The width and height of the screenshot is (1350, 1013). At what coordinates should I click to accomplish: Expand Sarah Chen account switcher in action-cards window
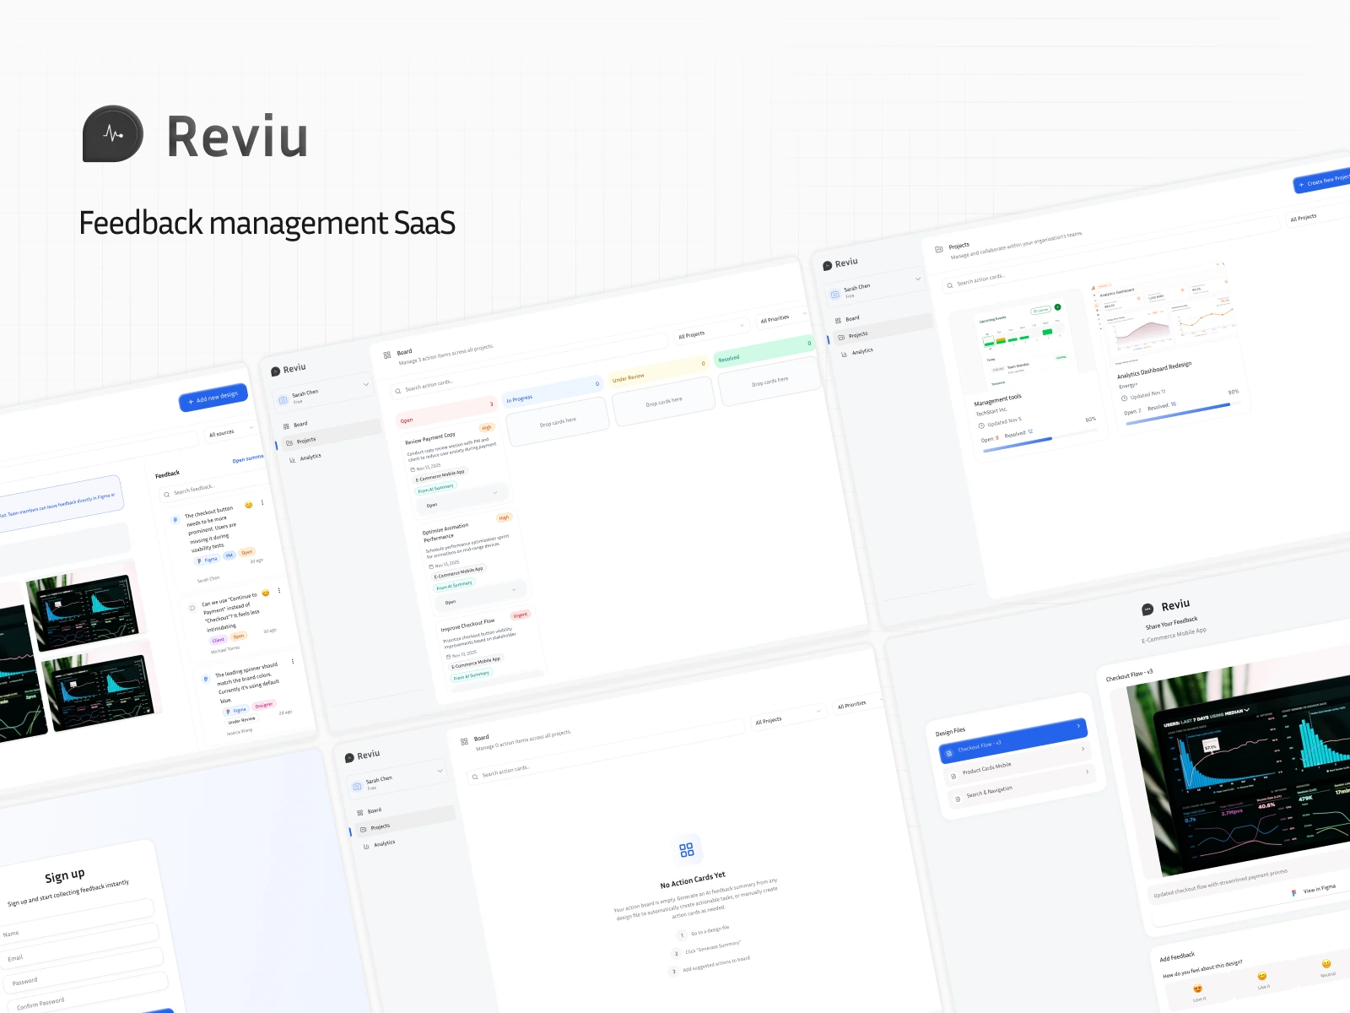[x=366, y=384]
